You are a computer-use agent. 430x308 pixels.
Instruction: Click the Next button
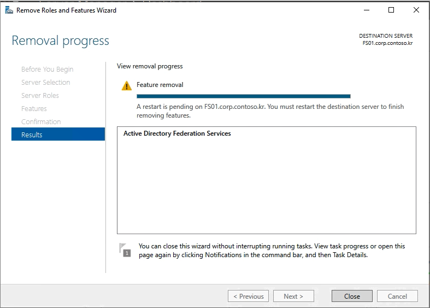(293, 296)
